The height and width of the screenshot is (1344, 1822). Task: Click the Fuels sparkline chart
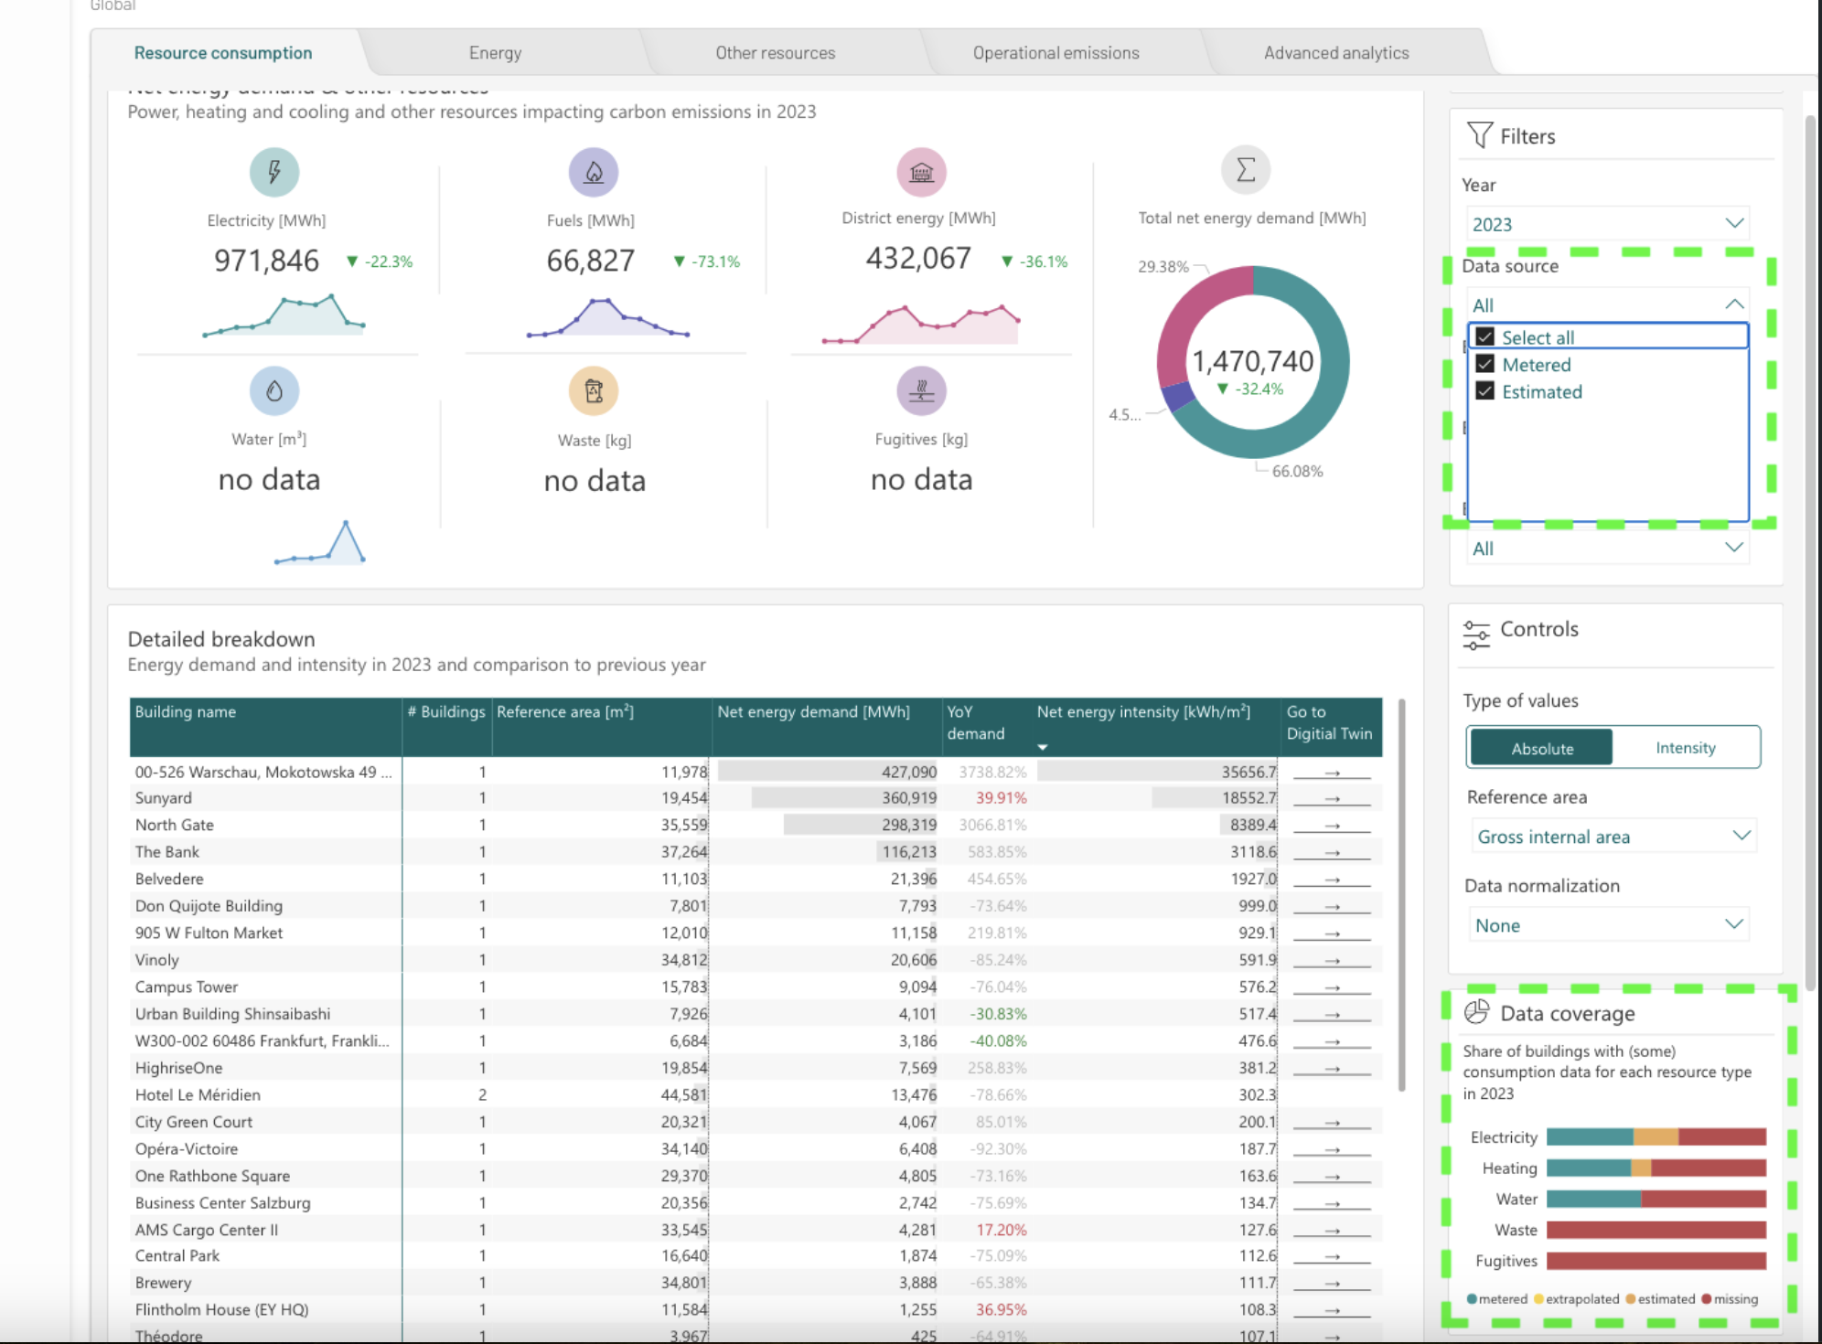tap(607, 317)
